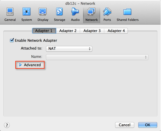Open Audio settings speaker icon
The image size is (161, 131).
[x=75, y=11]
